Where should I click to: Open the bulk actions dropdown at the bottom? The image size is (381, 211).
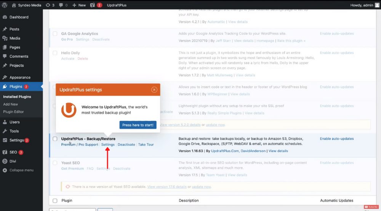click(72, 209)
